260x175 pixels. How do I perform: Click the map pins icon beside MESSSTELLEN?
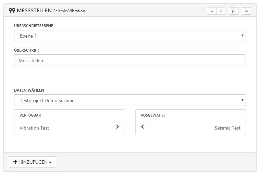pos(12,11)
